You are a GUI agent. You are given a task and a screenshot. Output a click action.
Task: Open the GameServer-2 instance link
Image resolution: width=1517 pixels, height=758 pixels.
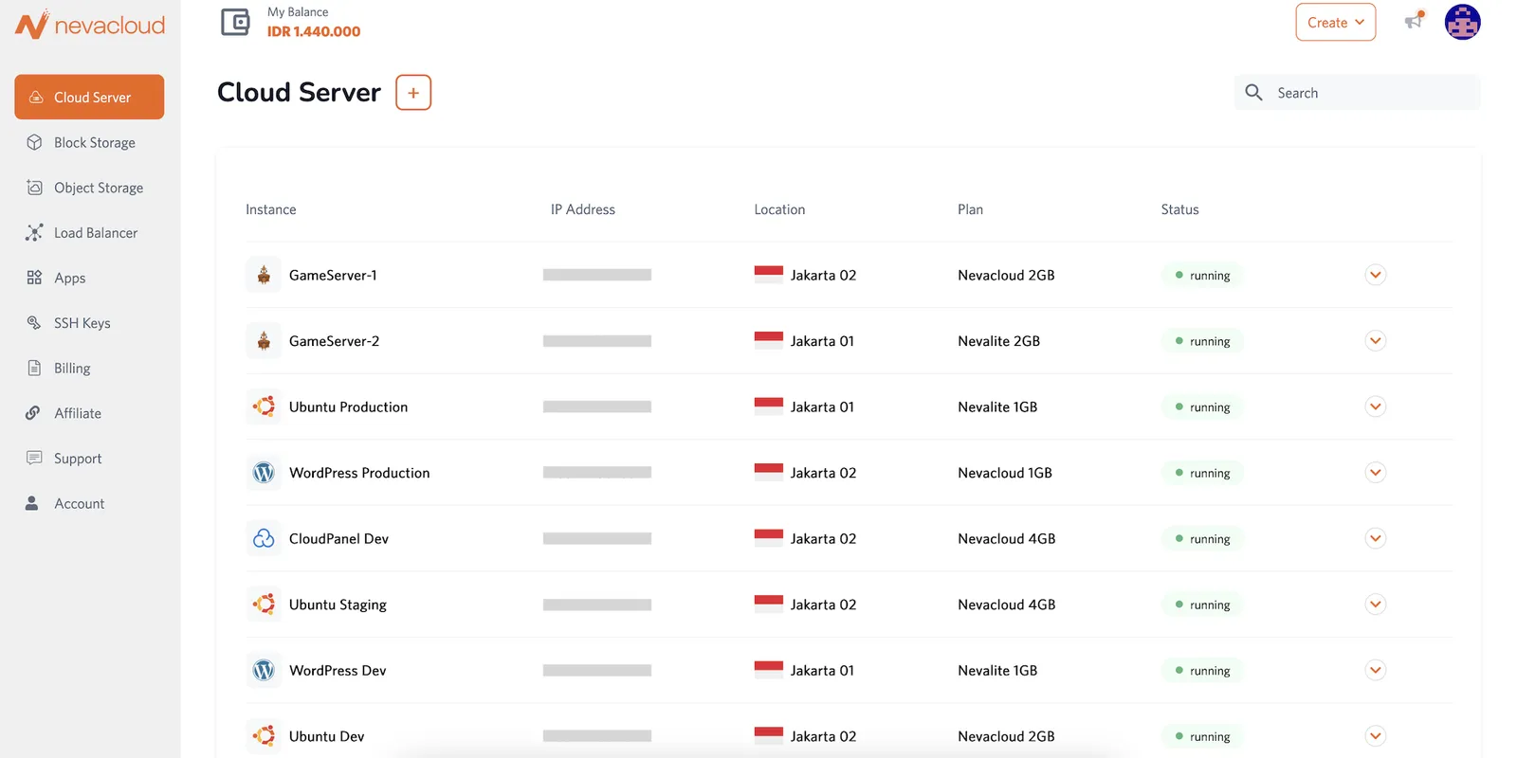tap(334, 341)
